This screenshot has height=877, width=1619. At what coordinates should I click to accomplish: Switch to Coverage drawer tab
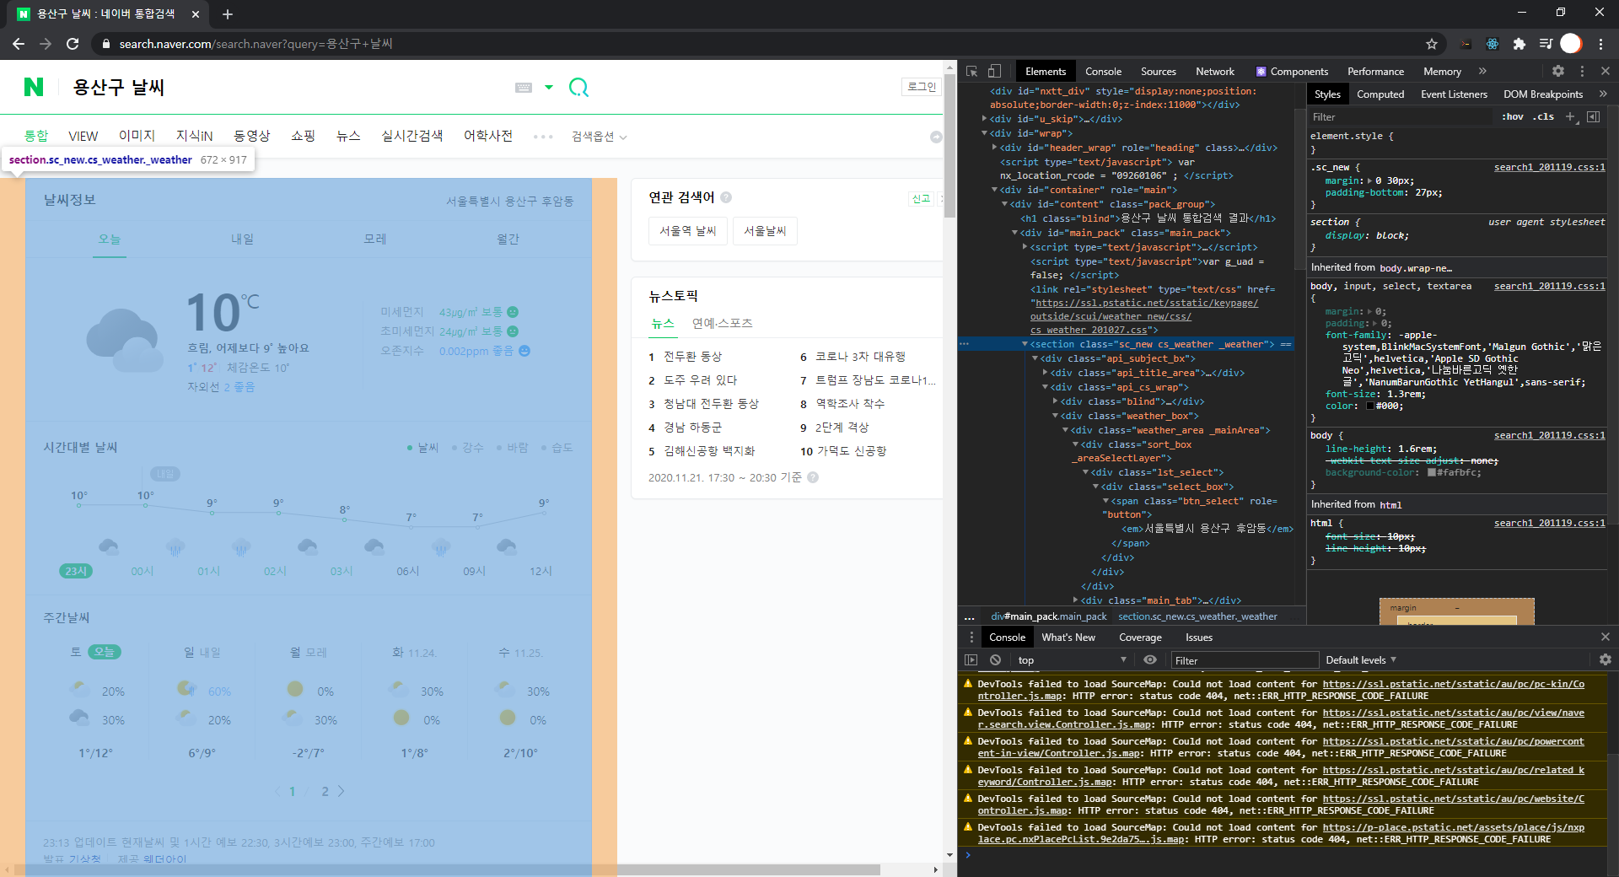[x=1140, y=638]
